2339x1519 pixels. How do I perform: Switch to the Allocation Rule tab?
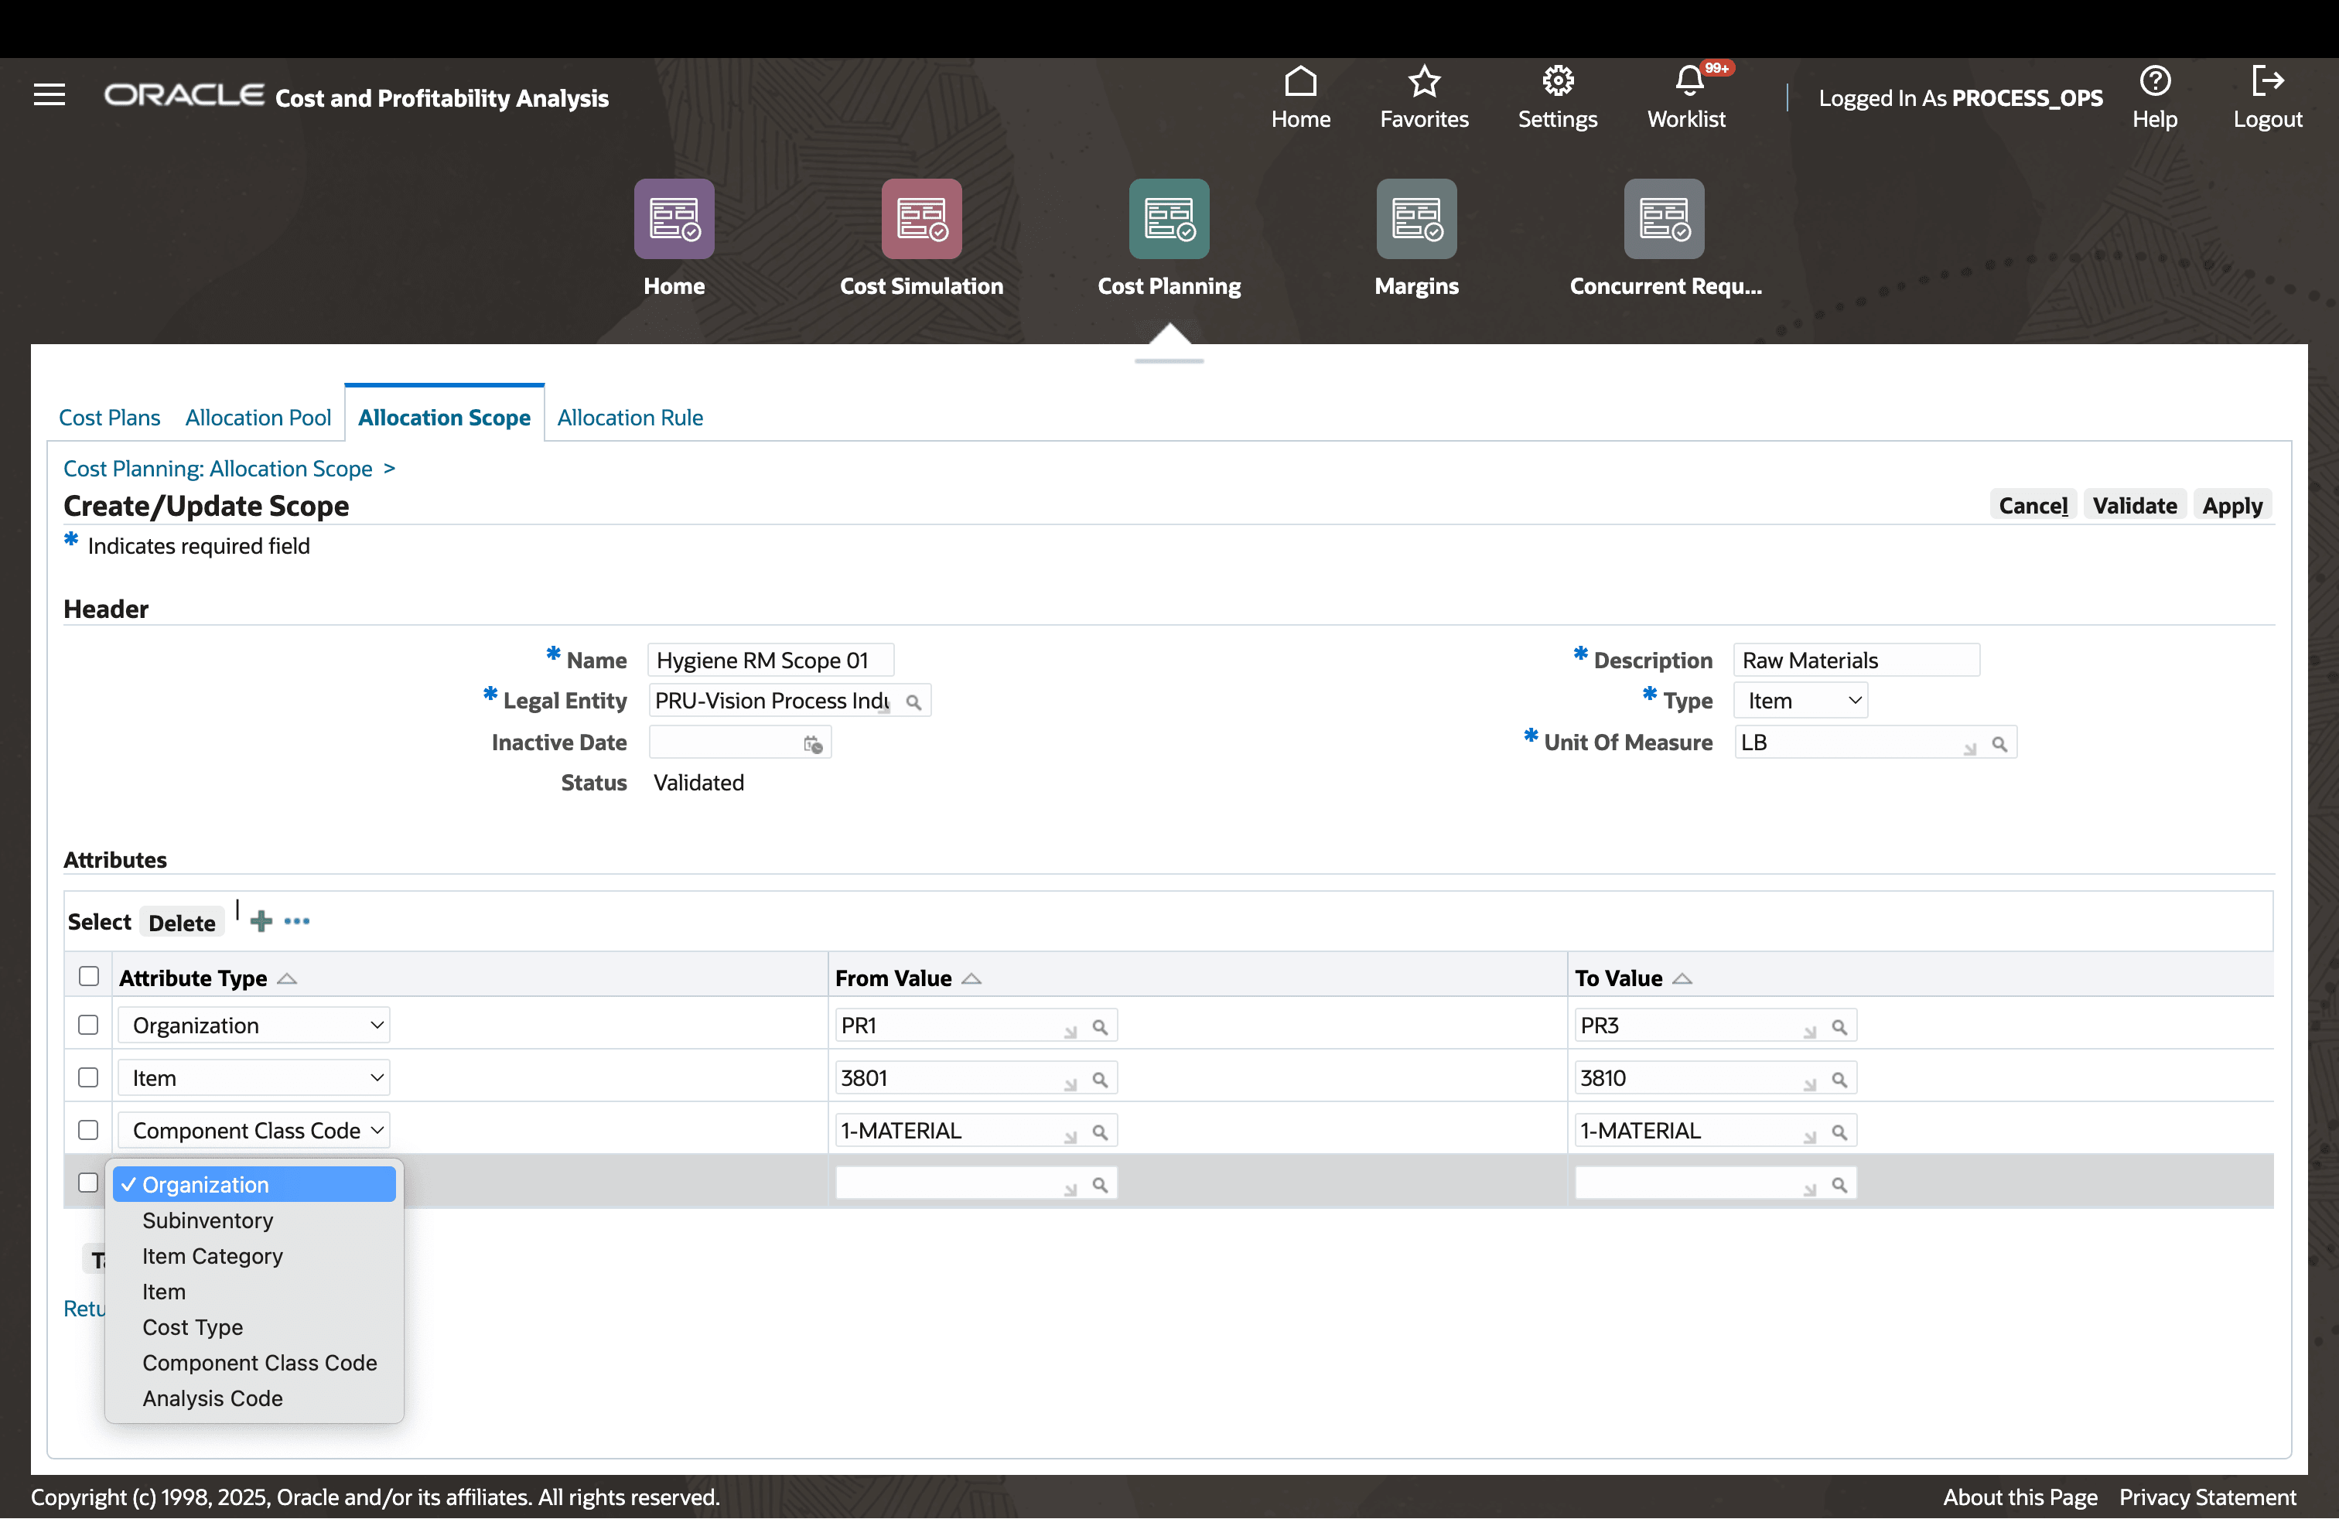(x=630, y=418)
